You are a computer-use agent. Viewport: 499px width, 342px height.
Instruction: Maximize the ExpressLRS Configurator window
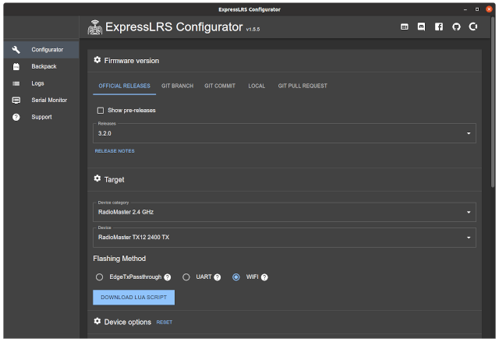(477, 9)
